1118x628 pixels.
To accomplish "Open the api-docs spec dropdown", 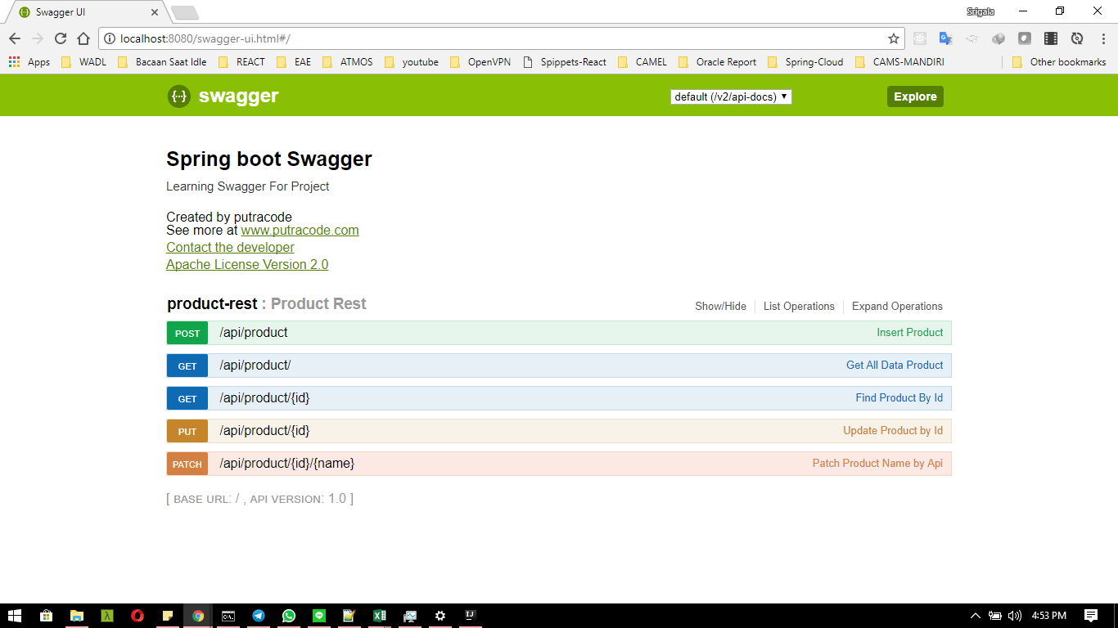I will (x=731, y=96).
